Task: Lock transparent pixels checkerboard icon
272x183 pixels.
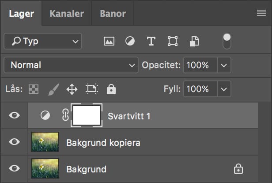Action: tap(34, 89)
